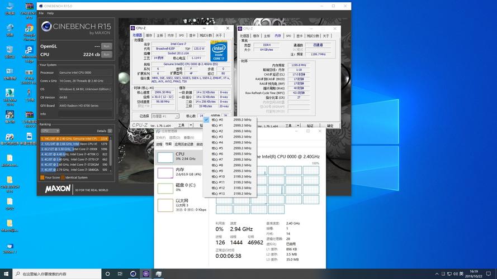Open Task View on taskbar

[x=120, y=273]
